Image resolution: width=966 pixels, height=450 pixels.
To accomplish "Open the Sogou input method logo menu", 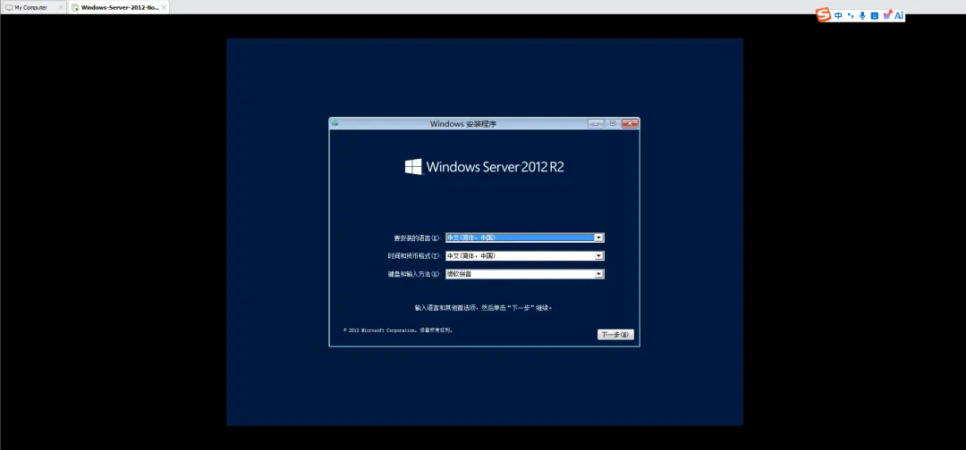I will pyautogui.click(x=824, y=15).
